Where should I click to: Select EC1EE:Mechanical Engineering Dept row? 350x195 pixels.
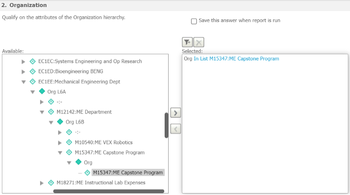[x=79, y=82]
